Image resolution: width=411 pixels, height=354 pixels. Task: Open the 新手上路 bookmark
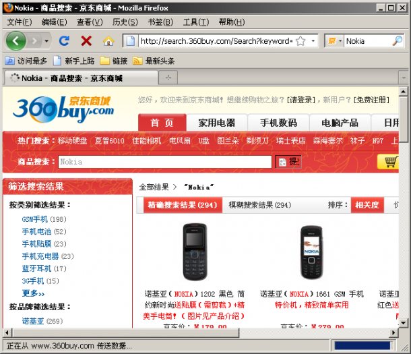73,61
